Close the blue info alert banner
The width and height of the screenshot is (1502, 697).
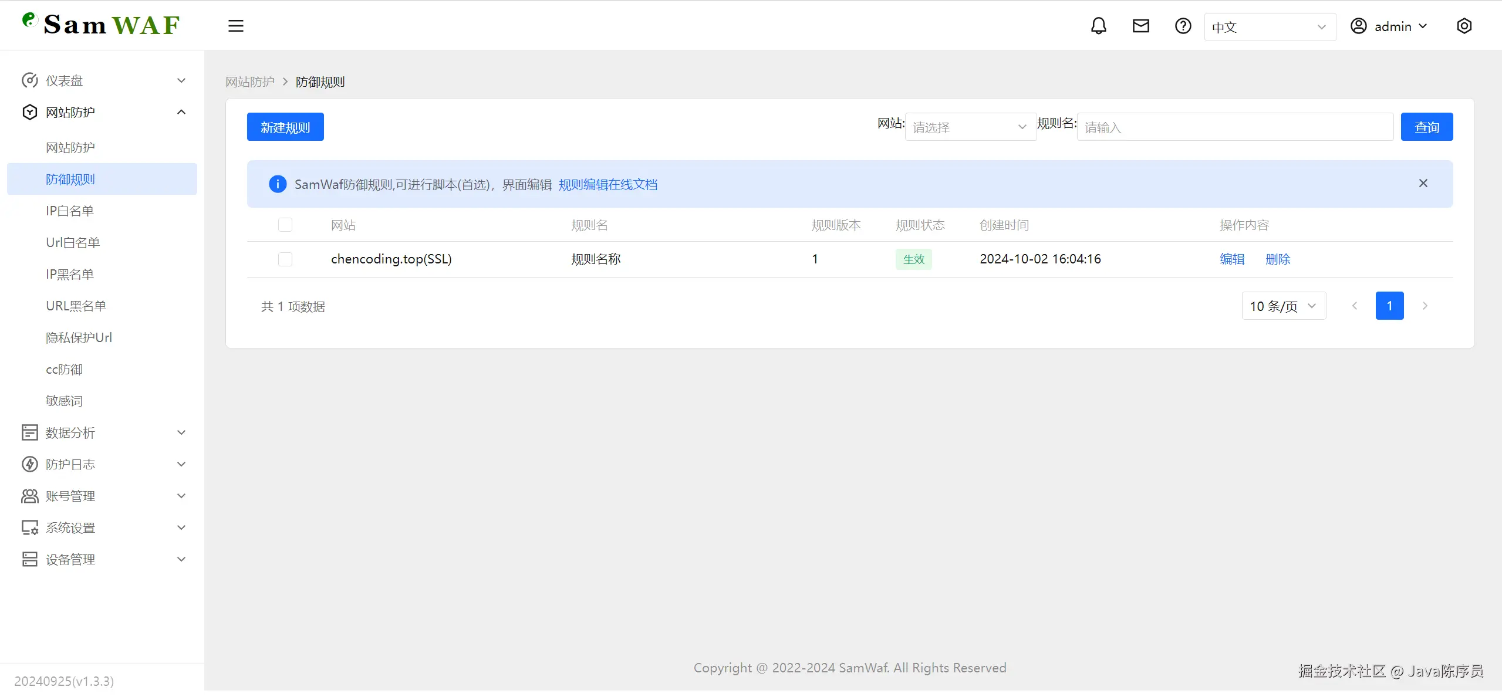point(1423,184)
